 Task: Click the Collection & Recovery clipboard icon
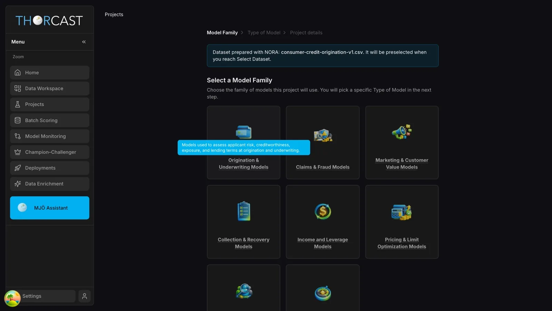(244, 211)
